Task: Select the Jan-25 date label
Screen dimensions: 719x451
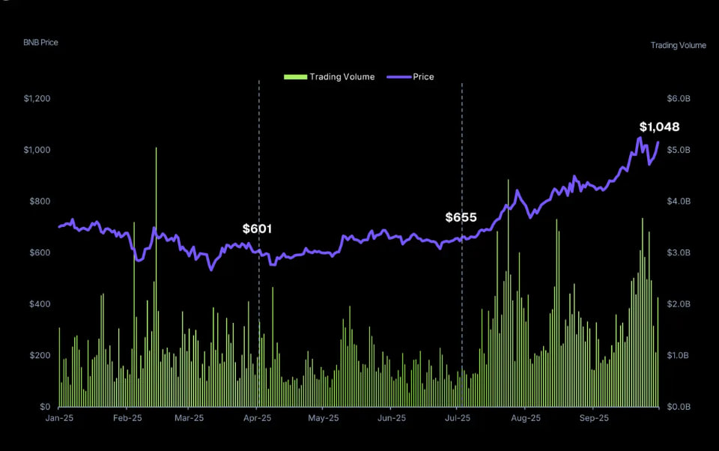Action: [x=59, y=418]
